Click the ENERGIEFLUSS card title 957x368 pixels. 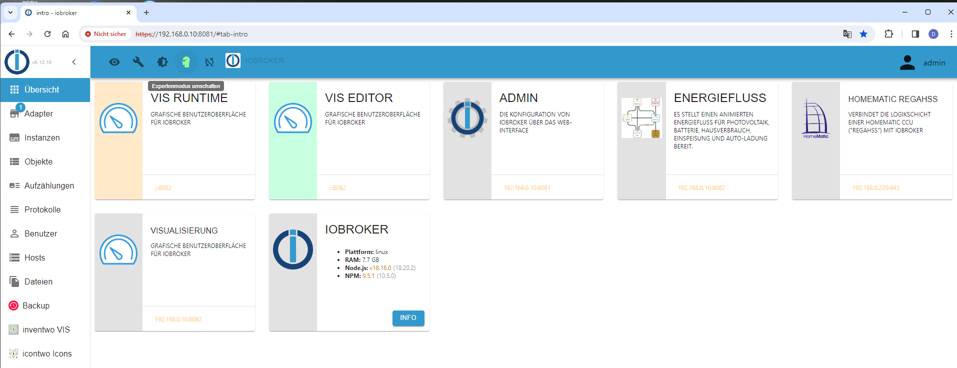[720, 98]
